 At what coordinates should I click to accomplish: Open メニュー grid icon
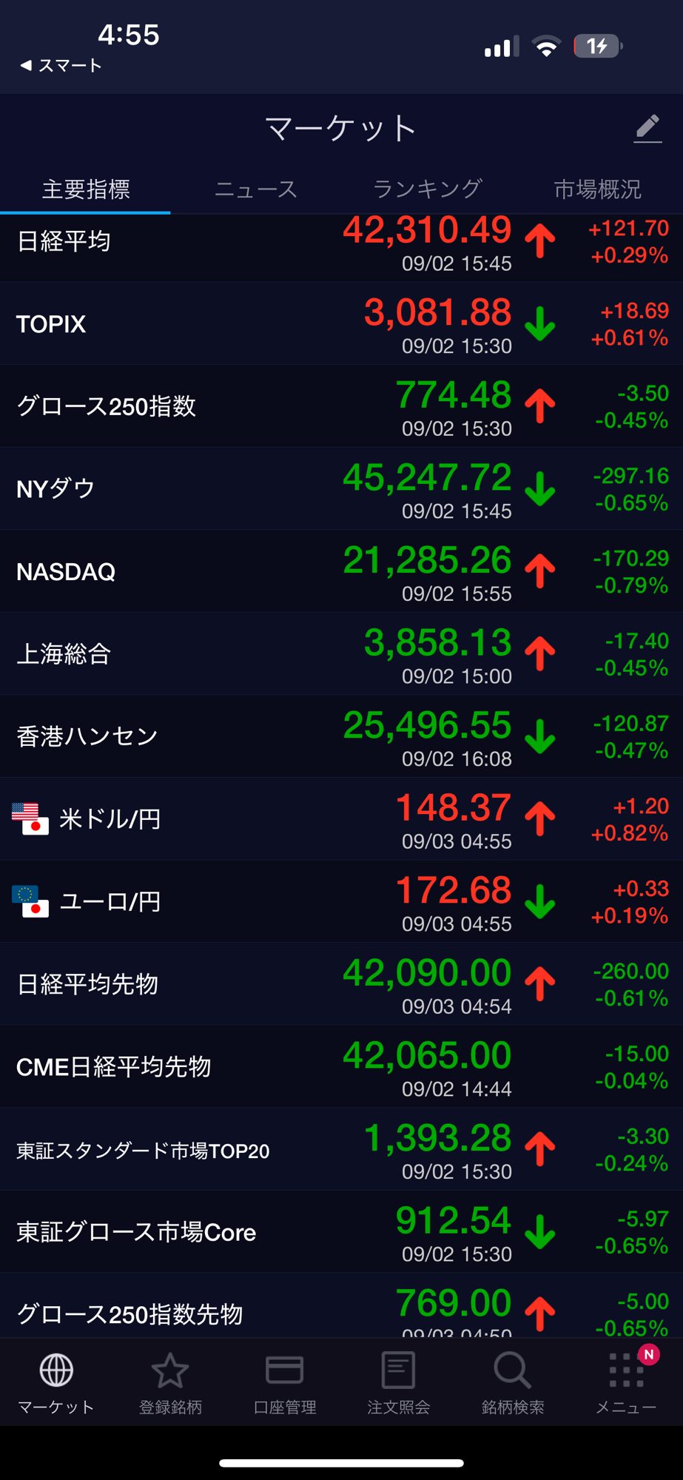[626, 1370]
